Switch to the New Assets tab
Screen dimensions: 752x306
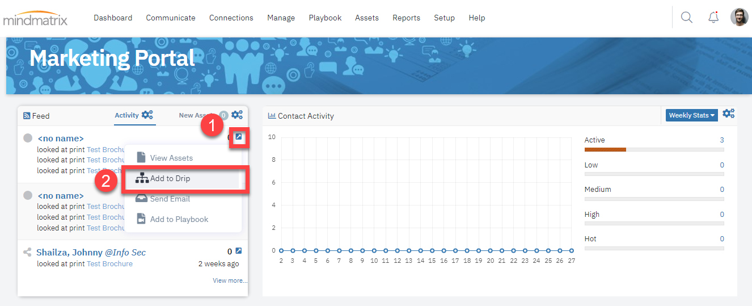[196, 115]
